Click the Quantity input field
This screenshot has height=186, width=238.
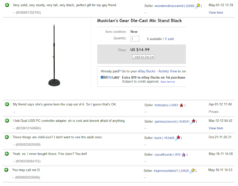(135, 39)
